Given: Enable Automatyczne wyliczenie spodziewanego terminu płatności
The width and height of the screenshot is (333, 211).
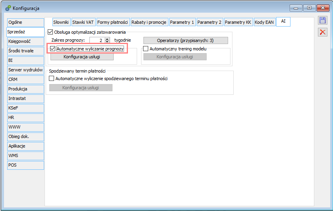Looking at the screenshot, I should pos(51,79).
